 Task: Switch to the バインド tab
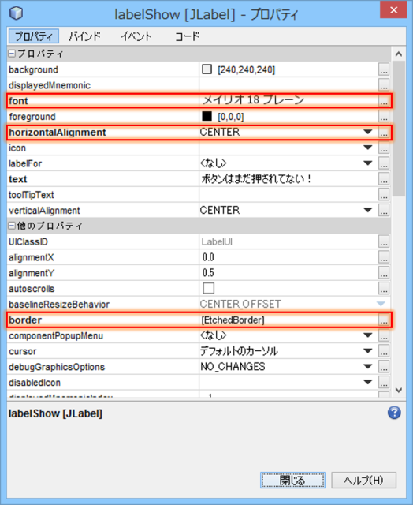(x=85, y=36)
